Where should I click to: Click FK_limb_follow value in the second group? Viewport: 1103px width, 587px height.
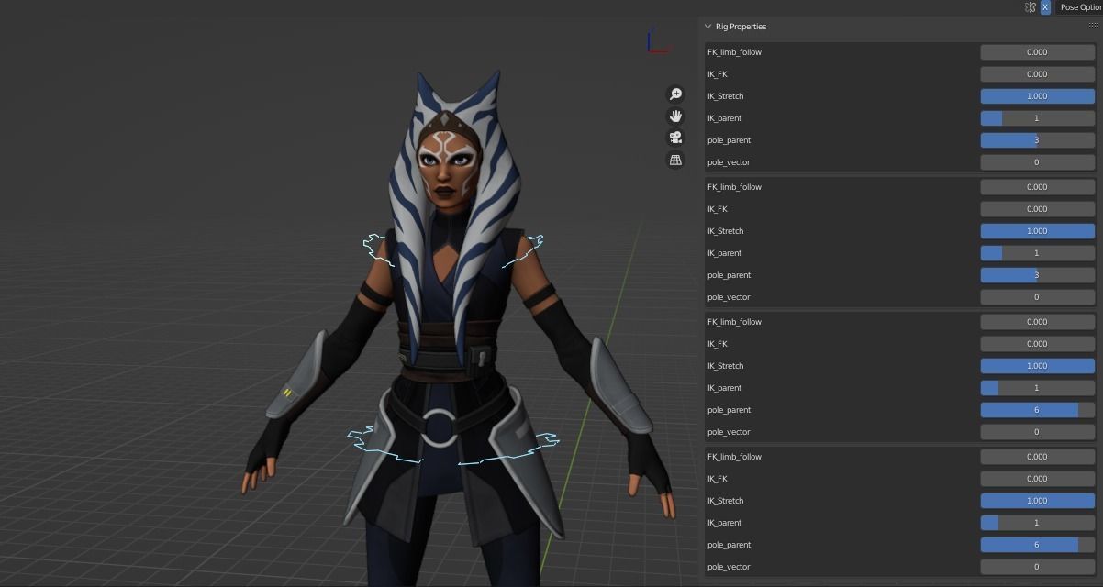[1037, 187]
